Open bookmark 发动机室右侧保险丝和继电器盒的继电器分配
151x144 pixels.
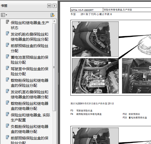(30, 94)
